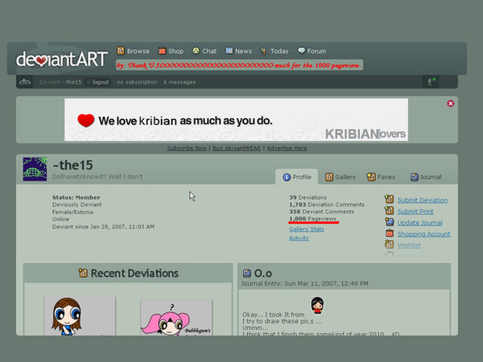Click the 39 Deviations statistic

[308, 197]
